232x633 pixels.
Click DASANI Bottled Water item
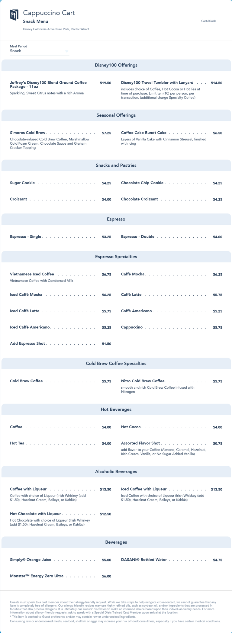tap(144, 559)
